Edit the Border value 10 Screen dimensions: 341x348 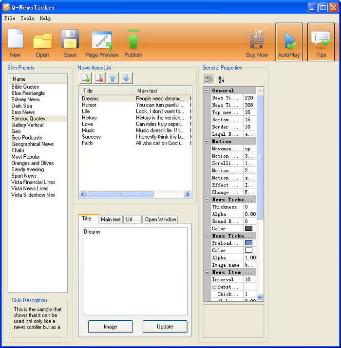(250, 127)
